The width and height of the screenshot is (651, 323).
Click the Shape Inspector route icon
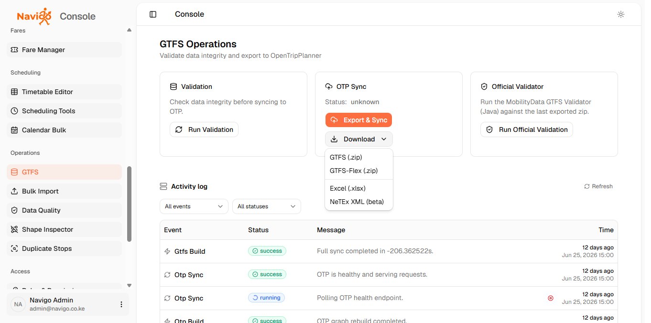(14, 229)
